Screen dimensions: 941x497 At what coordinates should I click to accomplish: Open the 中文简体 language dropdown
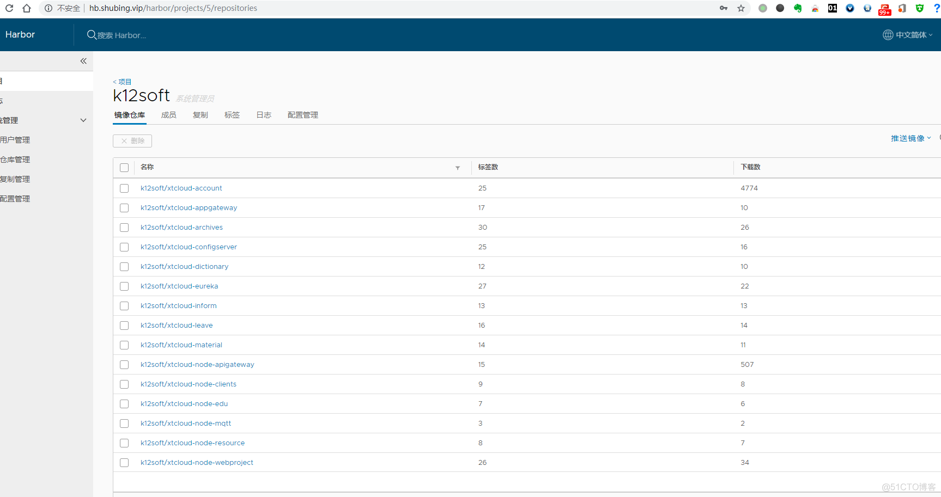point(914,35)
